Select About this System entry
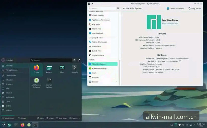The height and width of the screenshot is (128, 207). (x=103, y=64)
